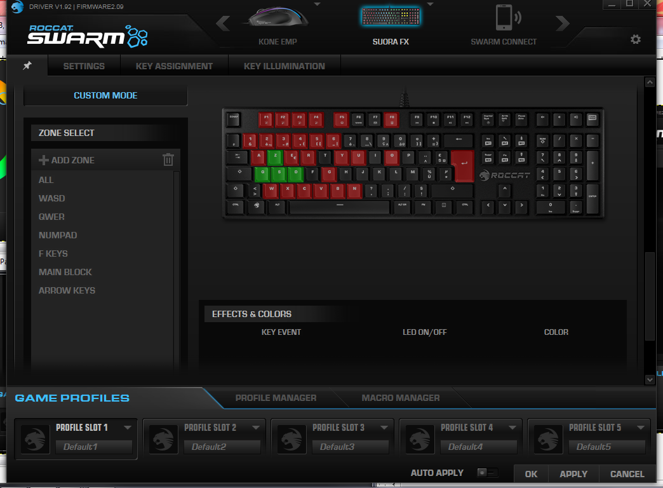Click the red Enter key

[462, 165]
